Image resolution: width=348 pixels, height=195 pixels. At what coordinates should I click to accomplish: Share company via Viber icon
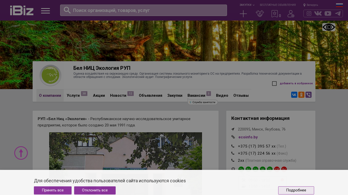coord(309,95)
